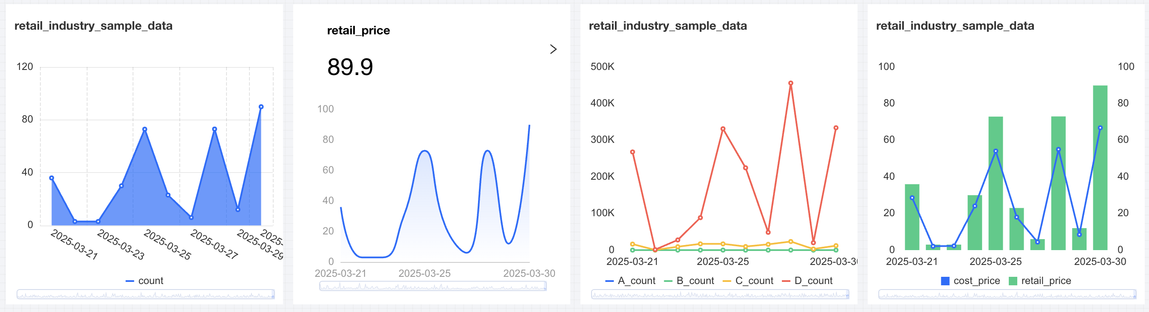Click the highest point of the count area chart
1149x312 pixels.
coord(261,107)
